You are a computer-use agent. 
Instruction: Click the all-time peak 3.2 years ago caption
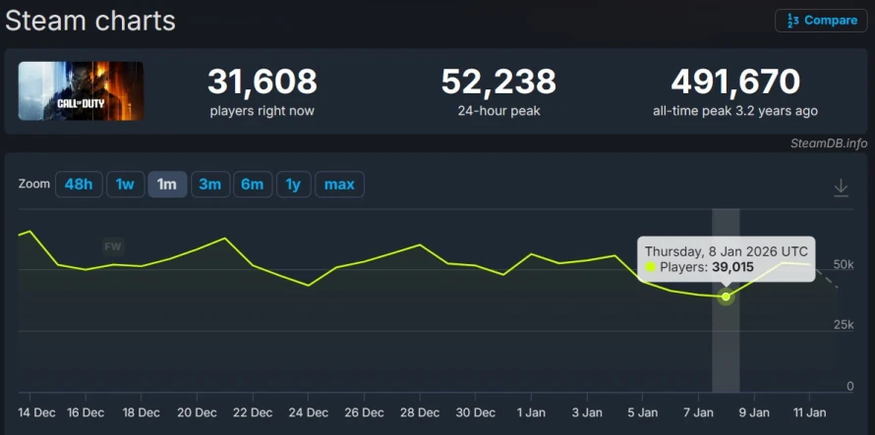tap(735, 111)
